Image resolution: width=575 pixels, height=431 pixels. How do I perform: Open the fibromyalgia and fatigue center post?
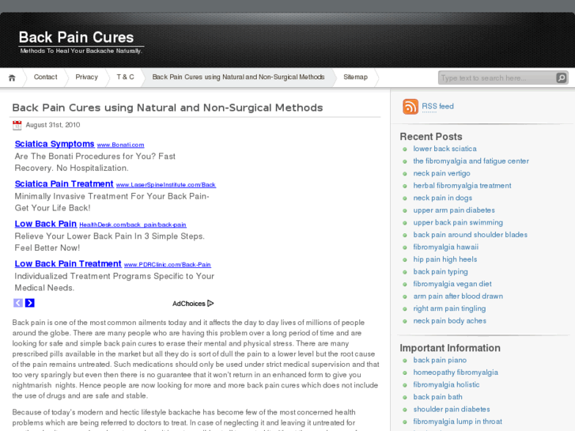(x=471, y=161)
